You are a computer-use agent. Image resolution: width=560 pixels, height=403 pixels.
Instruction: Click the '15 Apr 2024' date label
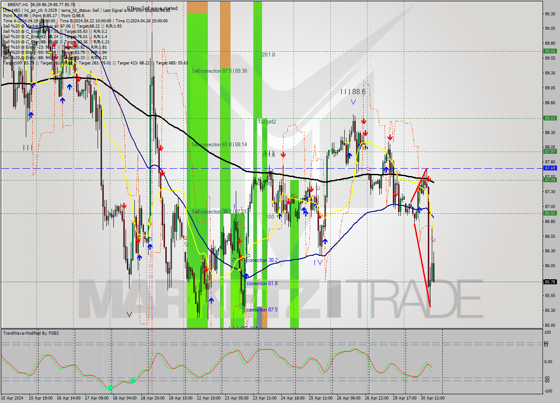tap(12, 398)
